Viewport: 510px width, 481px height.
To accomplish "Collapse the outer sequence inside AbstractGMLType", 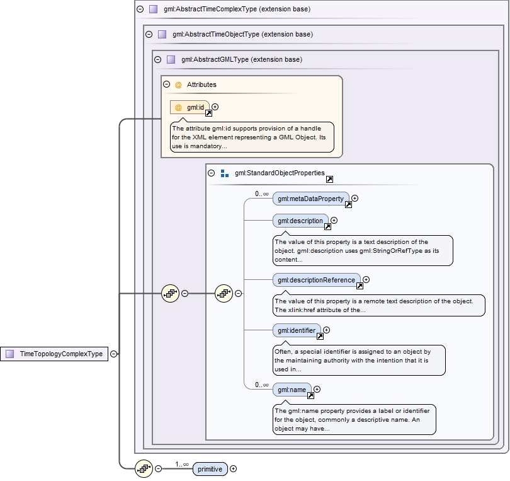I will pos(184,293).
